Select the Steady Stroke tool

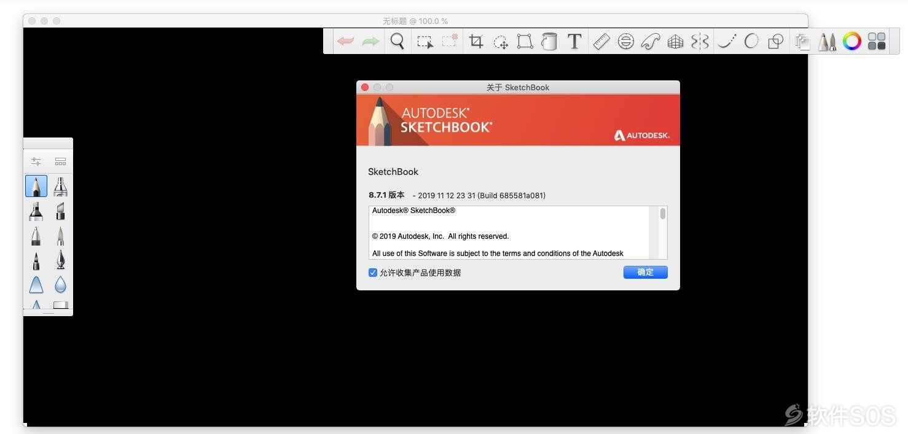[x=727, y=41]
